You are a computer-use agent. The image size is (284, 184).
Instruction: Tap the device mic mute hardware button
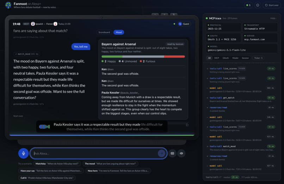click(174, 14)
